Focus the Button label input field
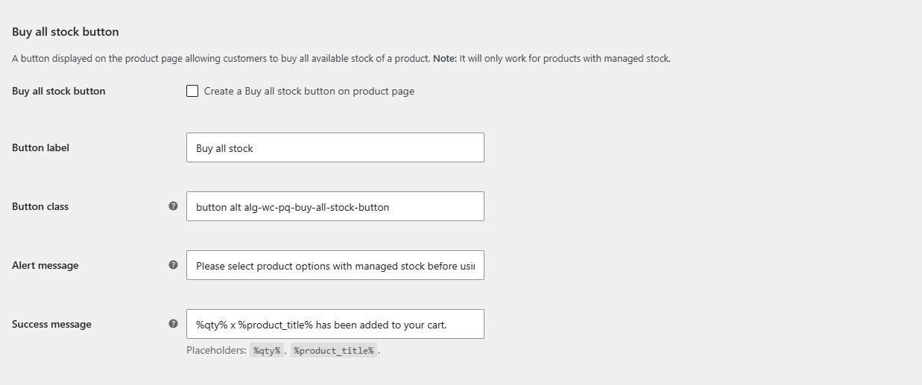The width and height of the screenshot is (922, 385). tap(335, 147)
